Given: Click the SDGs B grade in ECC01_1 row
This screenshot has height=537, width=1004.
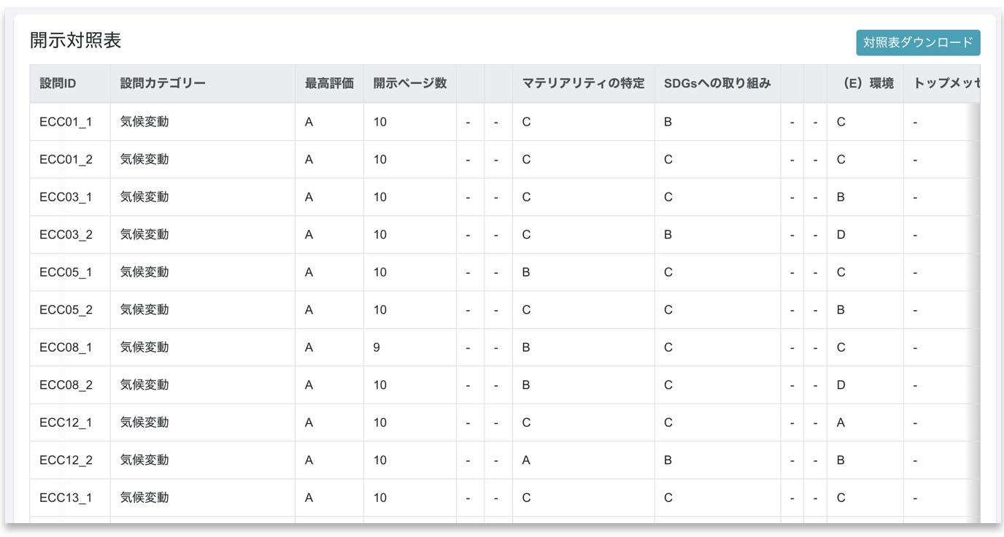Looking at the screenshot, I should [668, 122].
